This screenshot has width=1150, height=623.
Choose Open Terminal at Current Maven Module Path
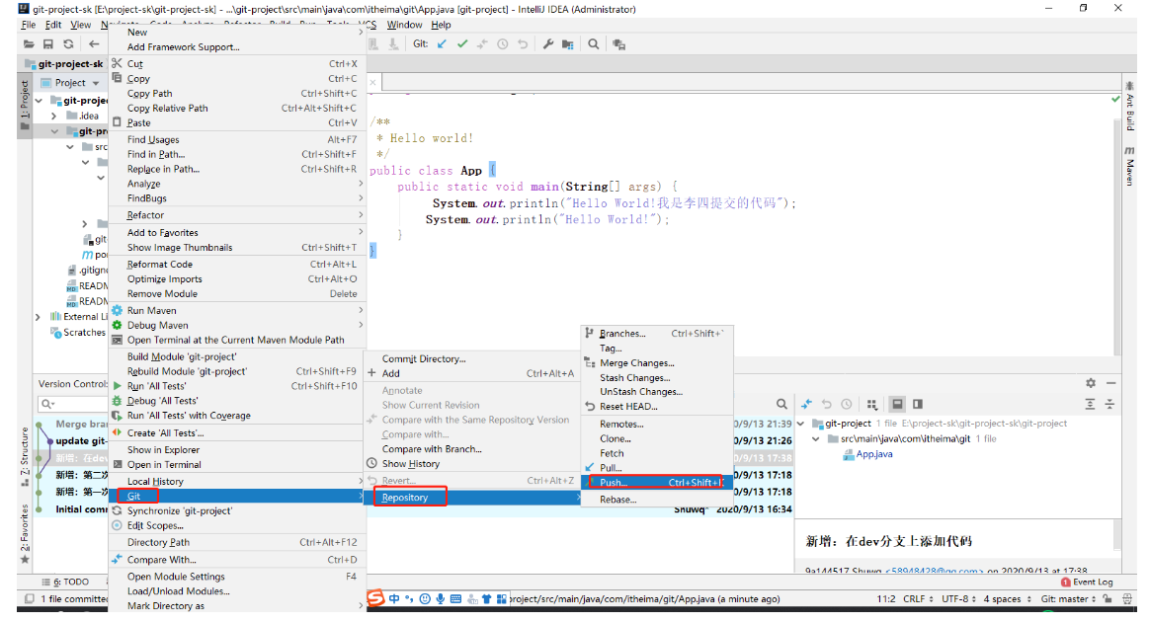pos(237,340)
